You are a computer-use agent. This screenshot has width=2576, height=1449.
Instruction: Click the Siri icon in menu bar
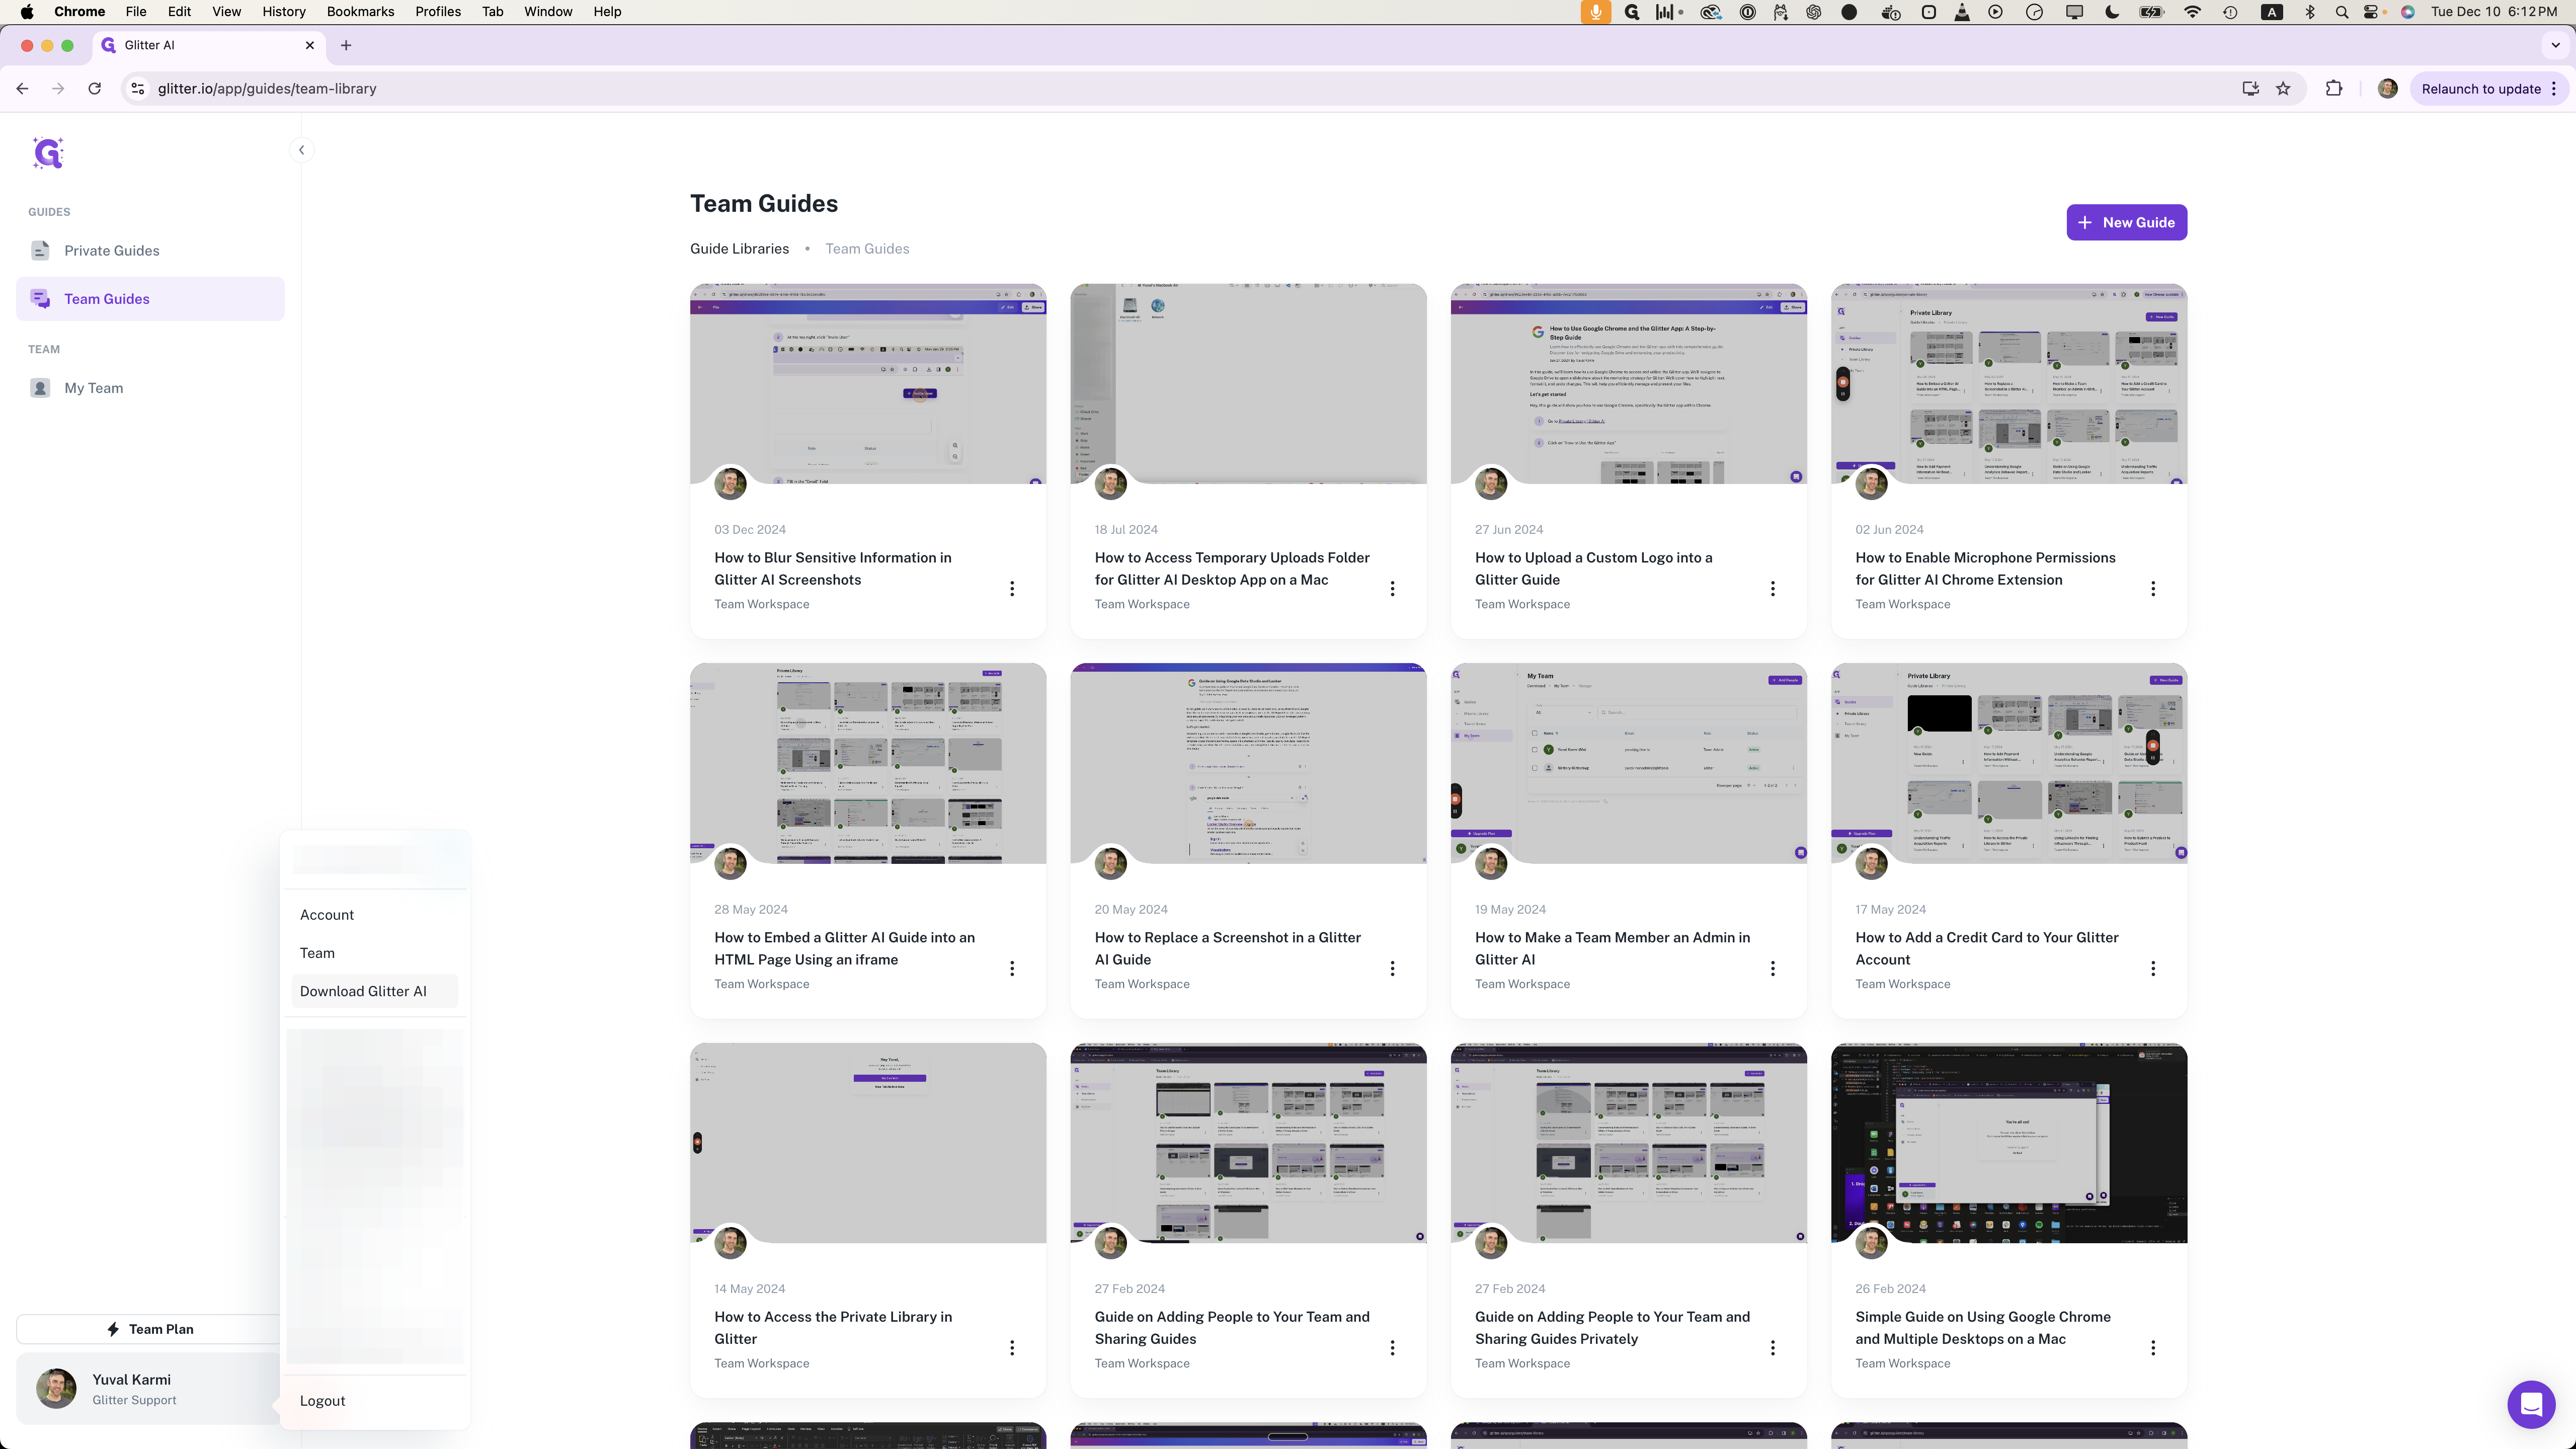pyautogui.click(x=2408, y=12)
